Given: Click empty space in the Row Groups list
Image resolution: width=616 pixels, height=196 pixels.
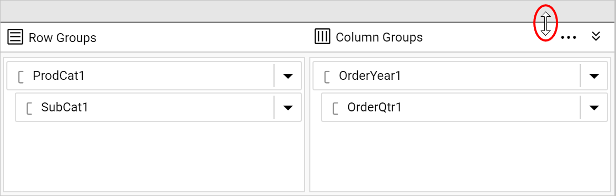Looking at the screenshot, I should [154, 157].
